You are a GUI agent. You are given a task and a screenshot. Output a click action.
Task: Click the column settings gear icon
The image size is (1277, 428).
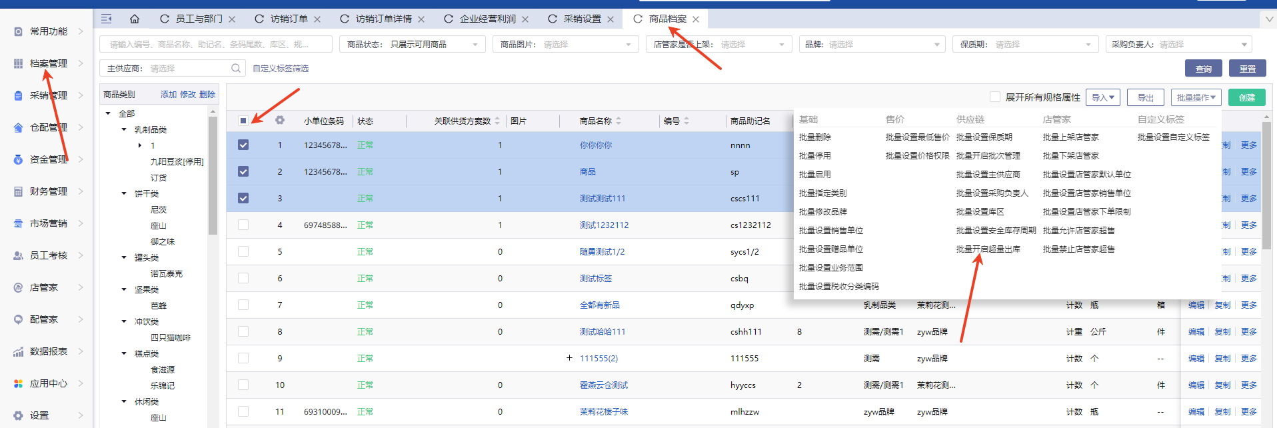pos(280,121)
